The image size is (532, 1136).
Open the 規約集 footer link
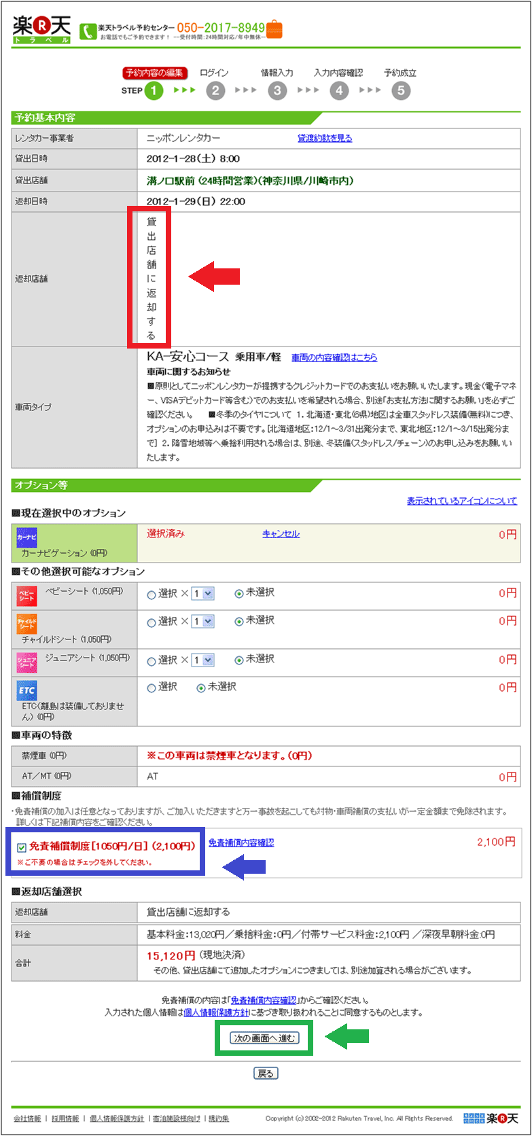(x=219, y=1118)
